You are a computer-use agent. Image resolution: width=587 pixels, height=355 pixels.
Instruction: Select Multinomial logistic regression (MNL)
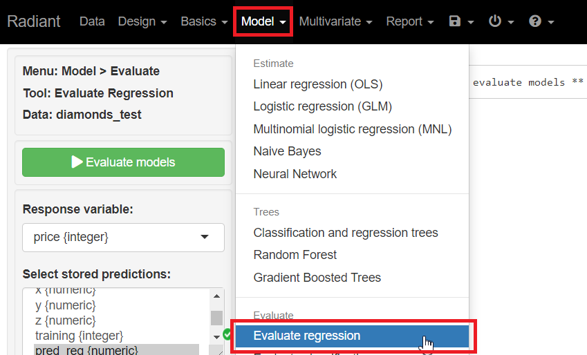pyautogui.click(x=352, y=129)
